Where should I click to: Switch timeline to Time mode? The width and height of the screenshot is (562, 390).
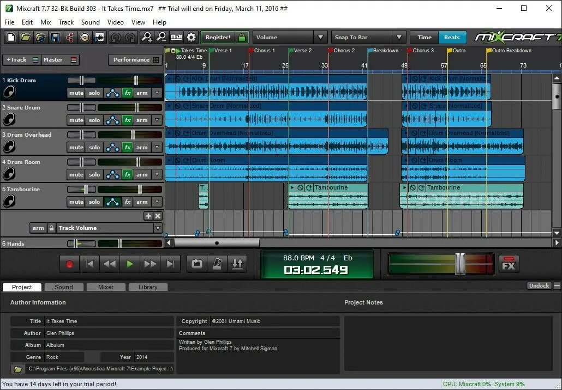tap(425, 37)
